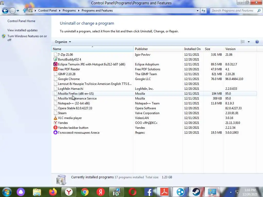Sort by Installed On column header

[193, 49]
